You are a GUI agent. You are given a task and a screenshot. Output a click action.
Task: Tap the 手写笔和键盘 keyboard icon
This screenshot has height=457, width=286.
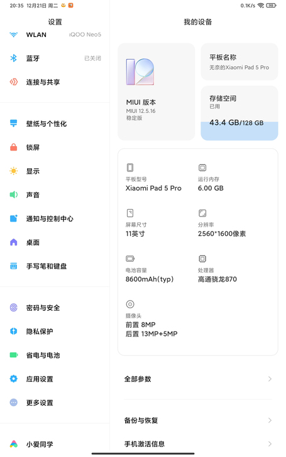[13, 266]
